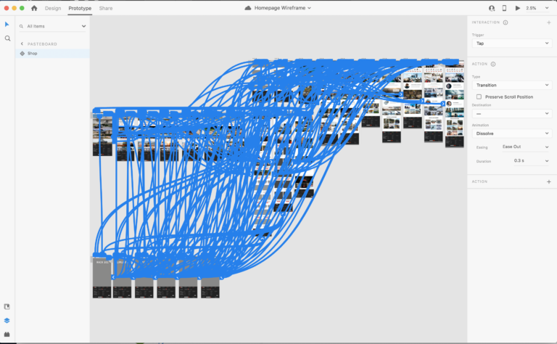Open the mobile device preview icon
Viewport: 557px width, 344px height.
[504, 8]
